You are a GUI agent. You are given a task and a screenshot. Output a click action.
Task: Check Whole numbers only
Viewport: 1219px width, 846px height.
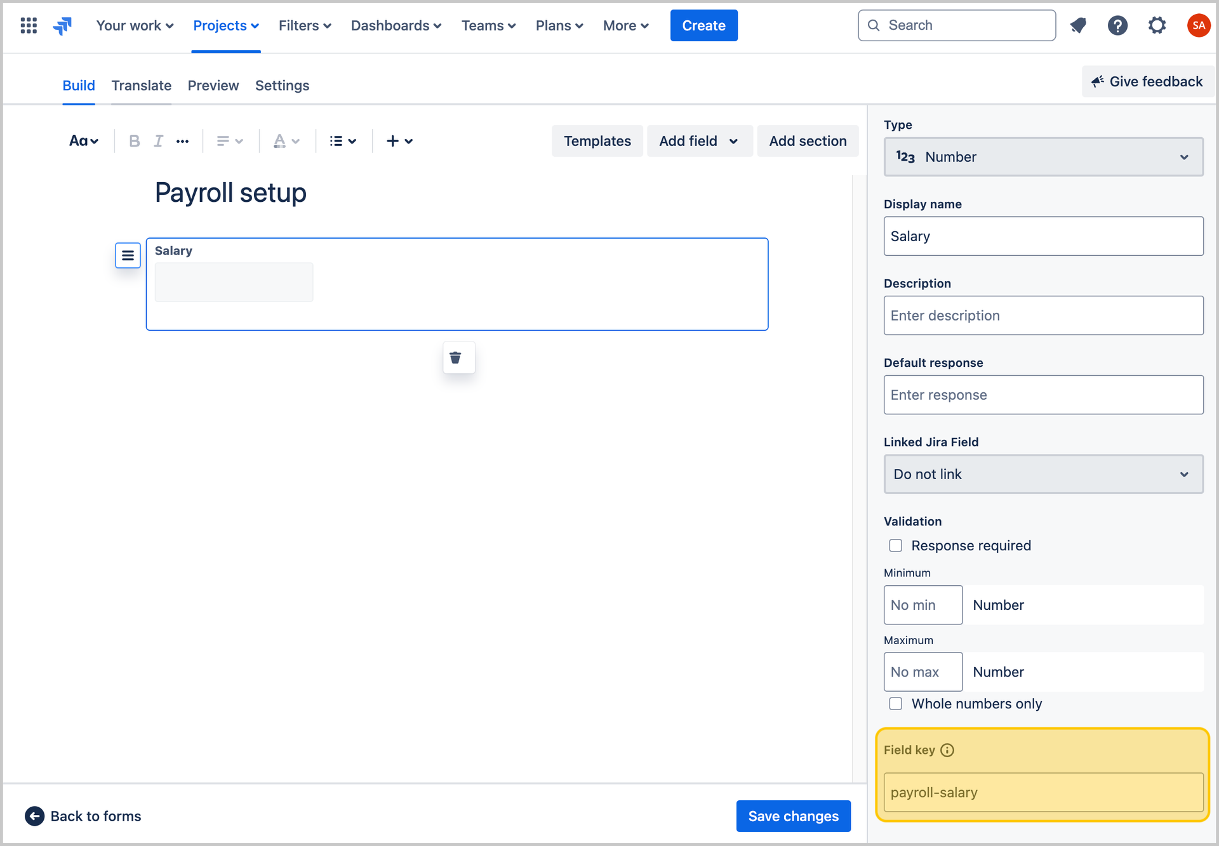coord(895,703)
